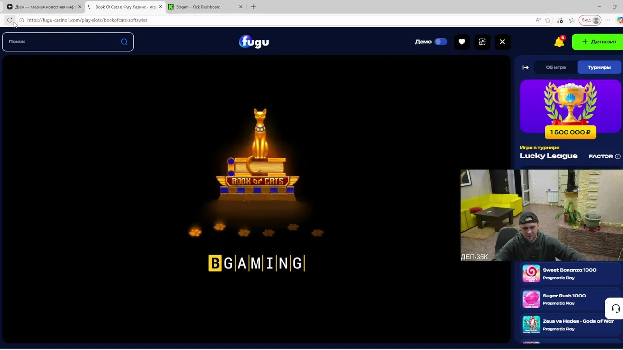Image resolution: width=623 pixels, height=350 pixels.
Task: Close the Book Of Cats tab
Action: [x=160, y=7]
